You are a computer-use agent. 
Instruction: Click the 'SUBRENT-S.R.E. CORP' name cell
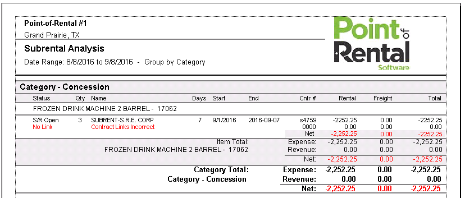coord(122,120)
